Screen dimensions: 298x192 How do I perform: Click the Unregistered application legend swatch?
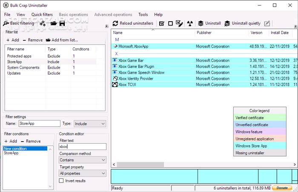click(x=260, y=139)
